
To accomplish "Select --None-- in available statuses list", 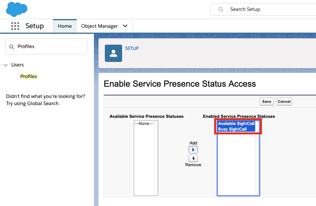I will tap(144, 123).
